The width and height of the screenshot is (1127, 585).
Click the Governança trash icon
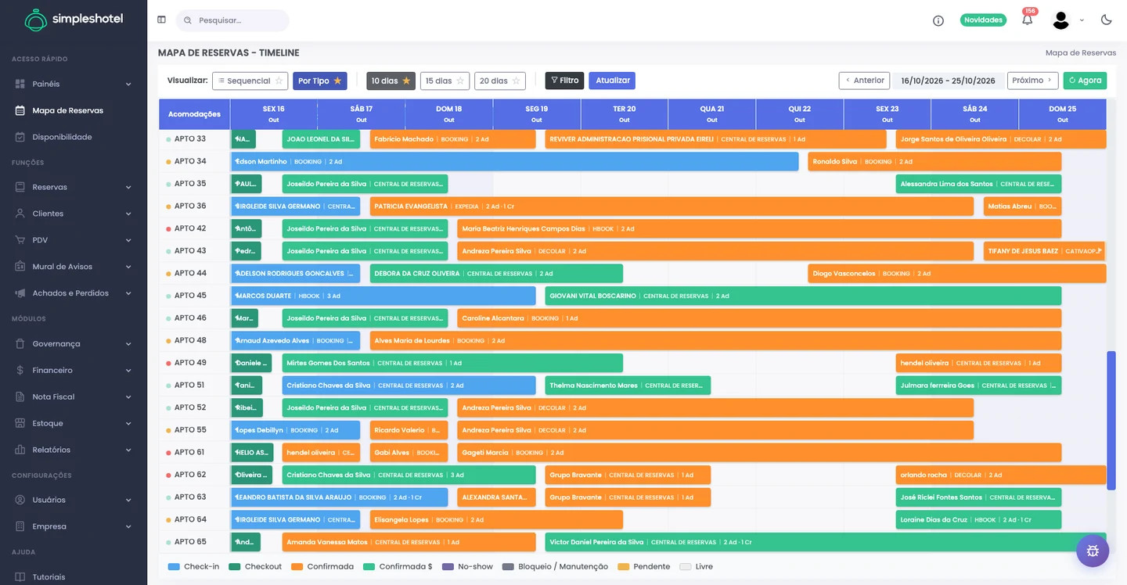click(x=20, y=343)
